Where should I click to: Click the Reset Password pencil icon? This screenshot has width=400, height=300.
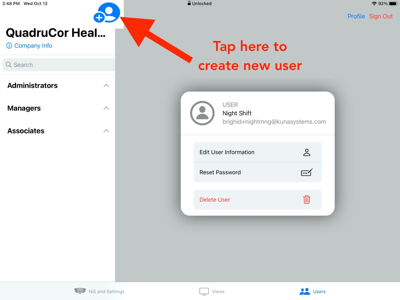306,172
